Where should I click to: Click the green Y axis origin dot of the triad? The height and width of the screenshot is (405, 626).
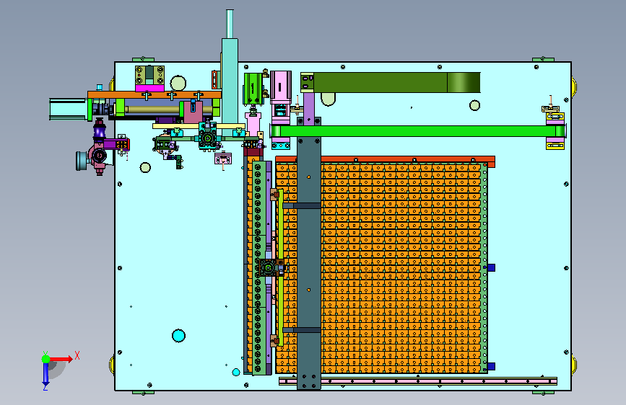tap(46, 359)
